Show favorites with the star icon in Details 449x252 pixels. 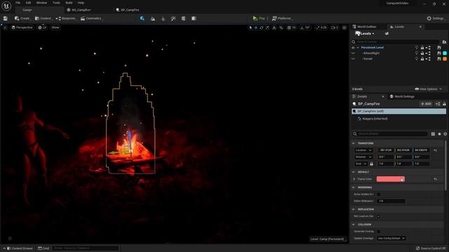tap(440, 134)
